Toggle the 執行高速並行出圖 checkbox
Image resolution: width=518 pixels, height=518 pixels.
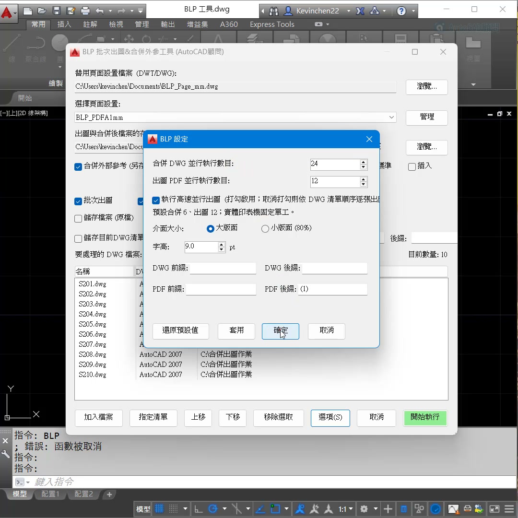(156, 200)
